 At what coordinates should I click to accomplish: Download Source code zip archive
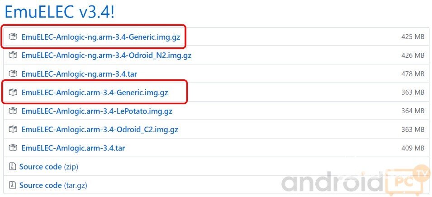point(48,166)
